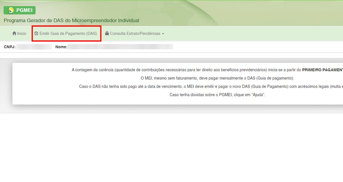Image resolution: width=343 pixels, height=182 pixels.
Task: Go to the Início menu item
Action: [19, 33]
